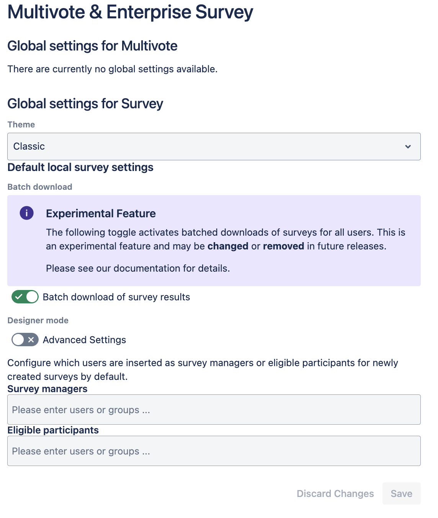Screen dimensions: 438x518
Task: Click the chevron arrow in Theme selector
Action: [408, 147]
